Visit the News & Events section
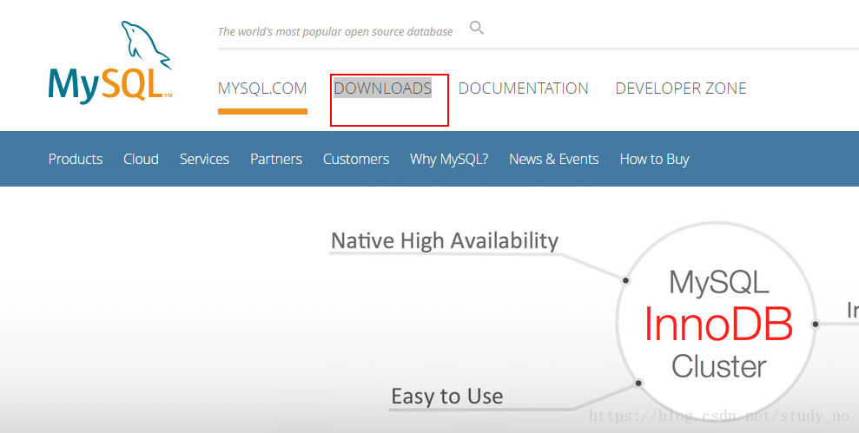The image size is (859, 433). click(x=554, y=159)
